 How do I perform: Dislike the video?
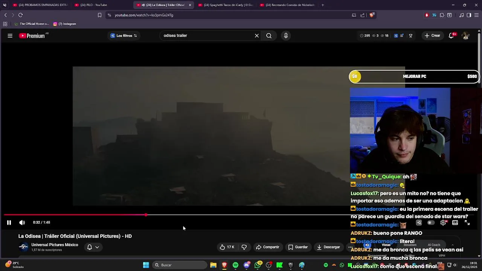tap(244, 247)
